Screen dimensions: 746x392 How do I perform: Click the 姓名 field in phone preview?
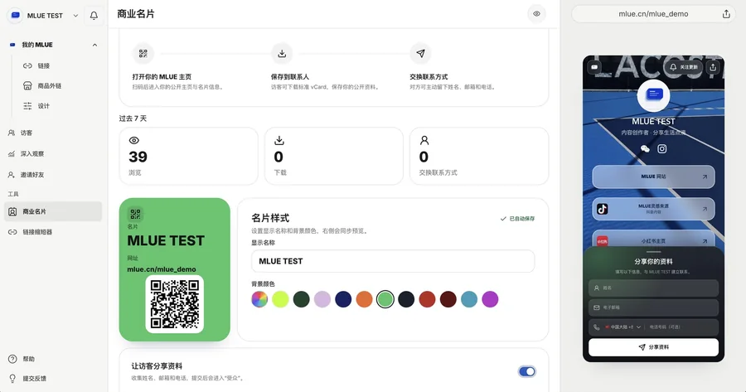pyautogui.click(x=653, y=288)
